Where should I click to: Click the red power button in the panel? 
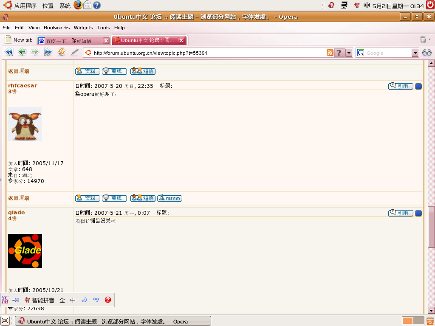430,5
